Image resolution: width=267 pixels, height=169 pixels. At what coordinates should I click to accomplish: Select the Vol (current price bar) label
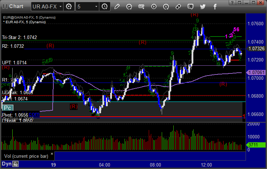pyautogui.click(x=26, y=156)
